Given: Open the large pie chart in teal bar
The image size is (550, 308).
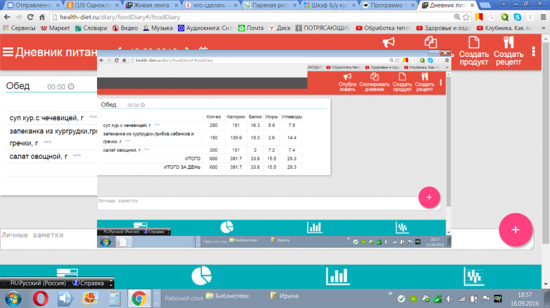Looking at the screenshot, I should pyautogui.click(x=200, y=276).
